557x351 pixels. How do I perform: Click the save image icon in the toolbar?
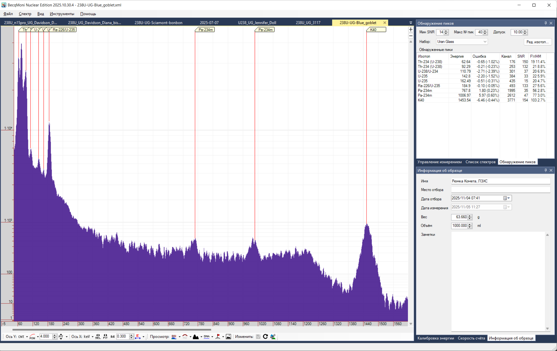[x=229, y=337]
